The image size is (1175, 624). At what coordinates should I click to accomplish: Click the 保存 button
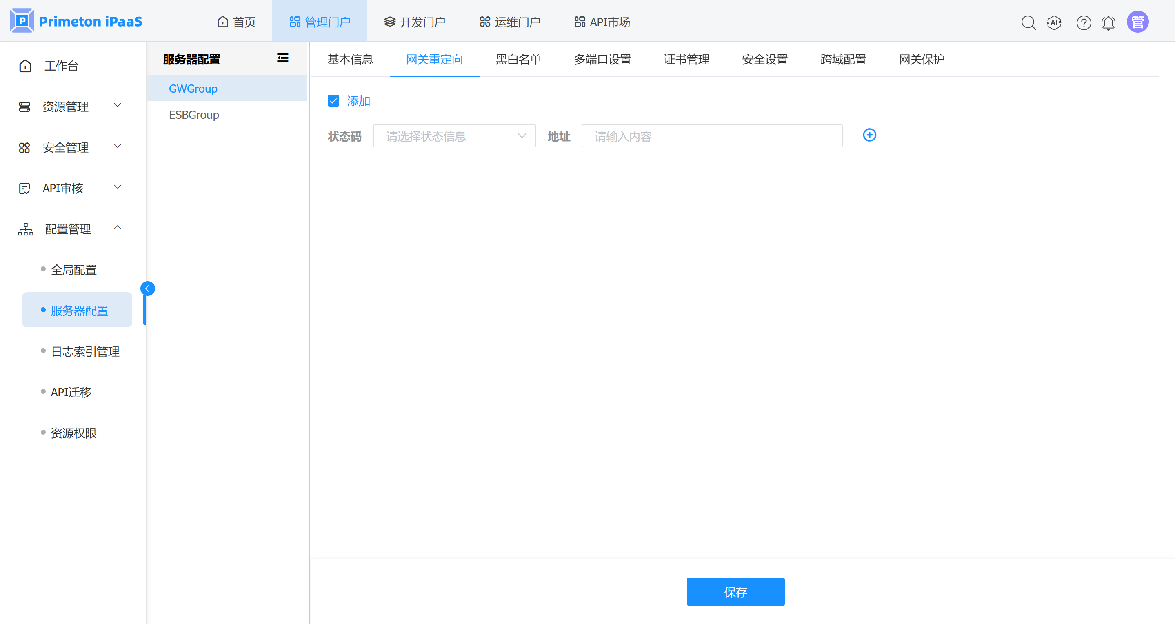[x=735, y=592]
